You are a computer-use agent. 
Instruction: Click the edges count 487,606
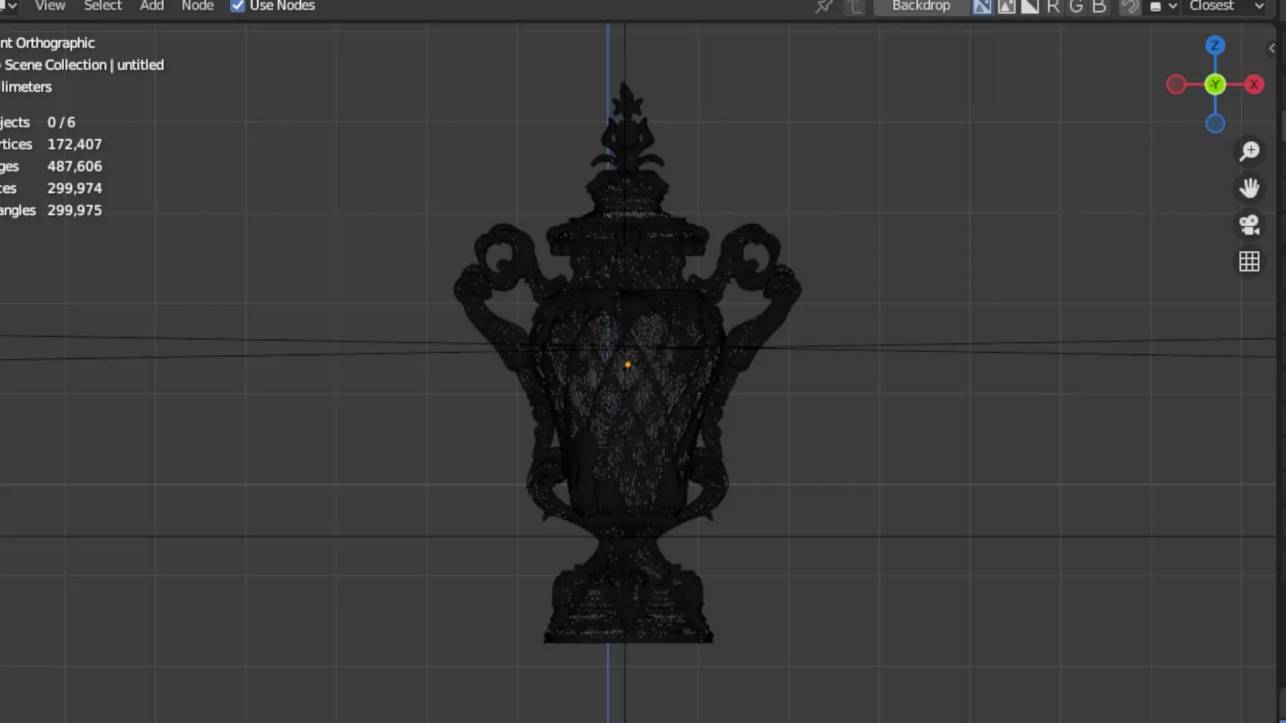coord(74,167)
